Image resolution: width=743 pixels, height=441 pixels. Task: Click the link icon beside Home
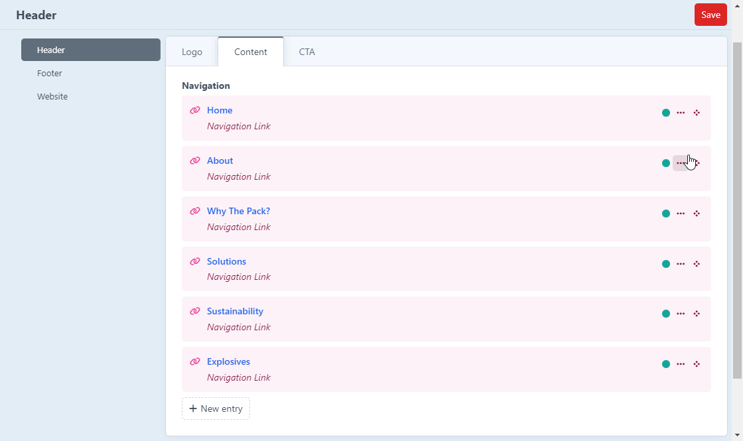[194, 111]
